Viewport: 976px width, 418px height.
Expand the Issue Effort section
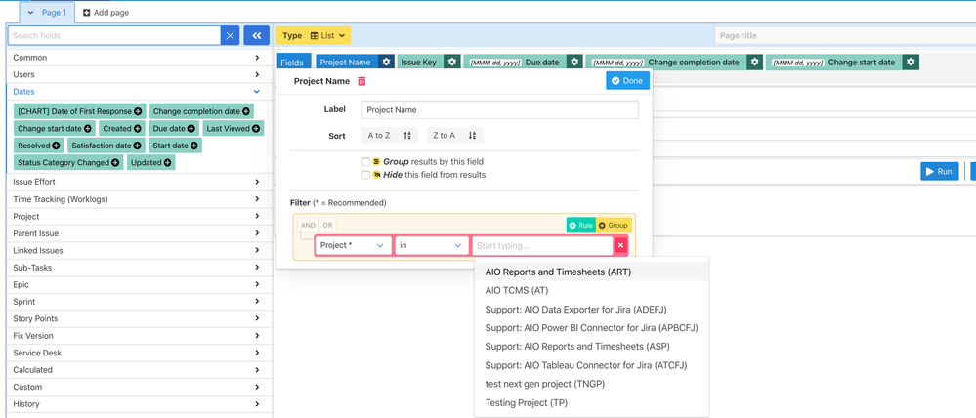(140, 183)
